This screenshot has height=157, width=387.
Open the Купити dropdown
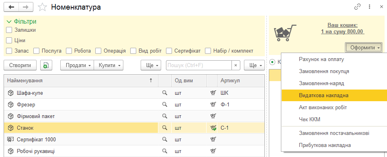click(x=109, y=65)
